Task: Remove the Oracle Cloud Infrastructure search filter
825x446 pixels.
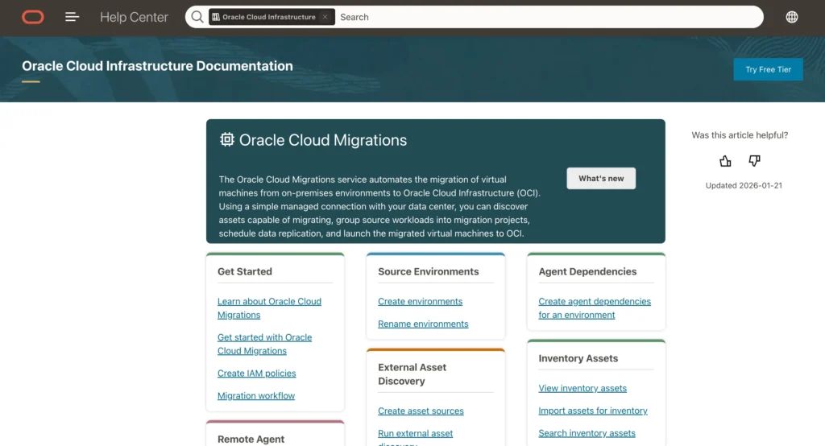Action: point(325,17)
